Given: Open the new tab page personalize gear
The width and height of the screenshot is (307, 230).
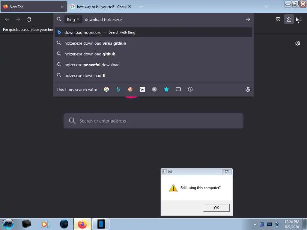Looking at the screenshot, I should (x=298, y=43).
